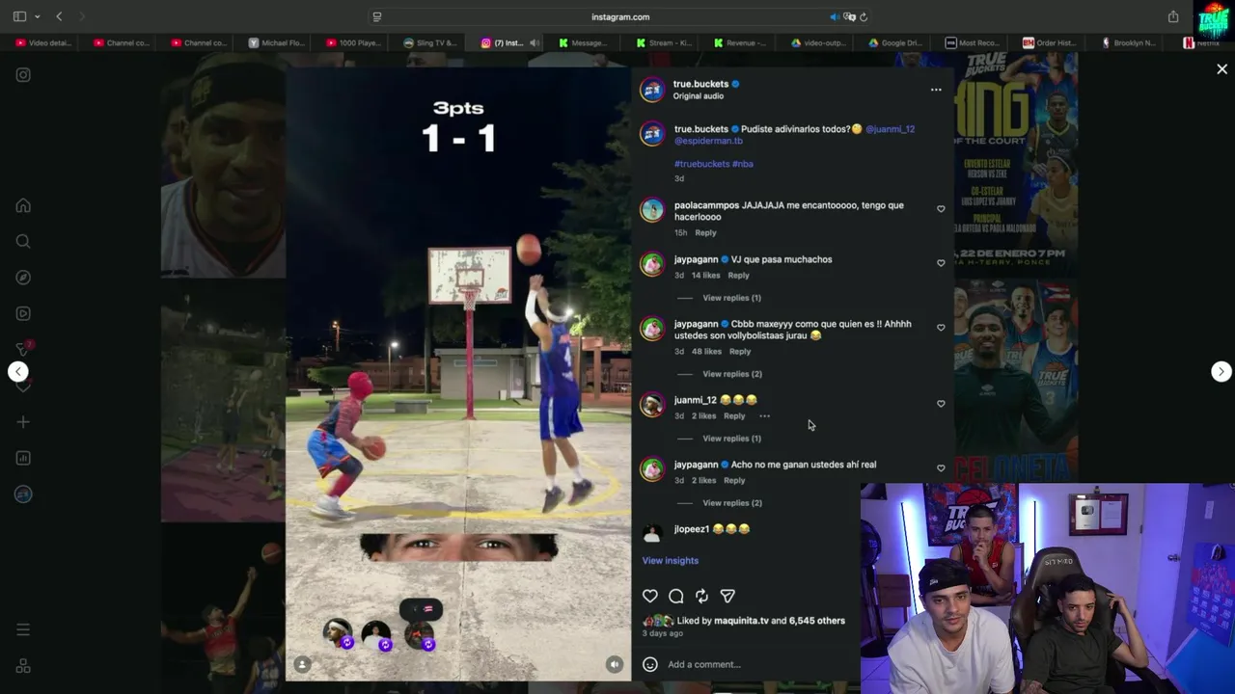The image size is (1235, 694).
Task: Close the post viewer with the X
Action: 1221,69
